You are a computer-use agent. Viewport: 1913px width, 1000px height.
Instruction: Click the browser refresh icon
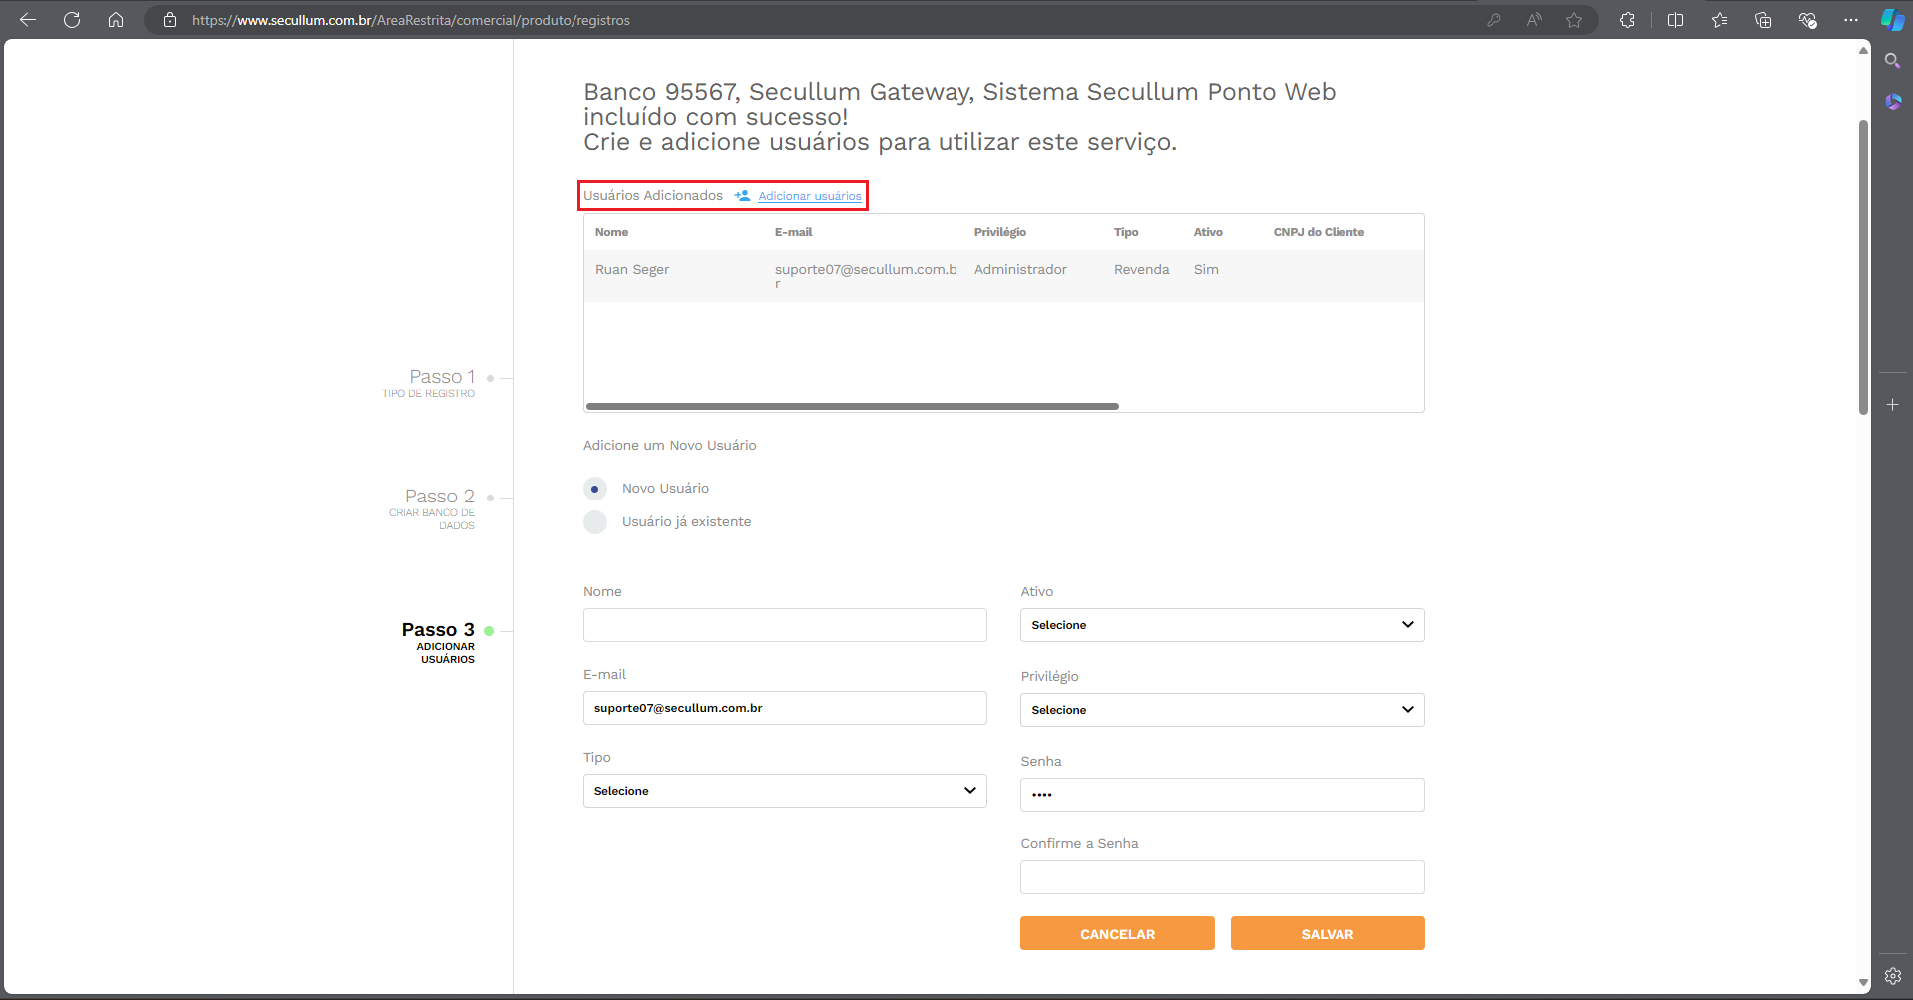point(72,20)
